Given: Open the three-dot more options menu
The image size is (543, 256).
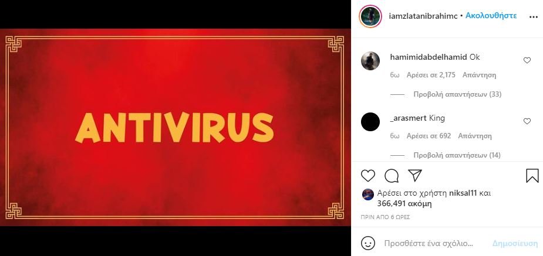Looking at the screenshot, I should click(x=533, y=16).
